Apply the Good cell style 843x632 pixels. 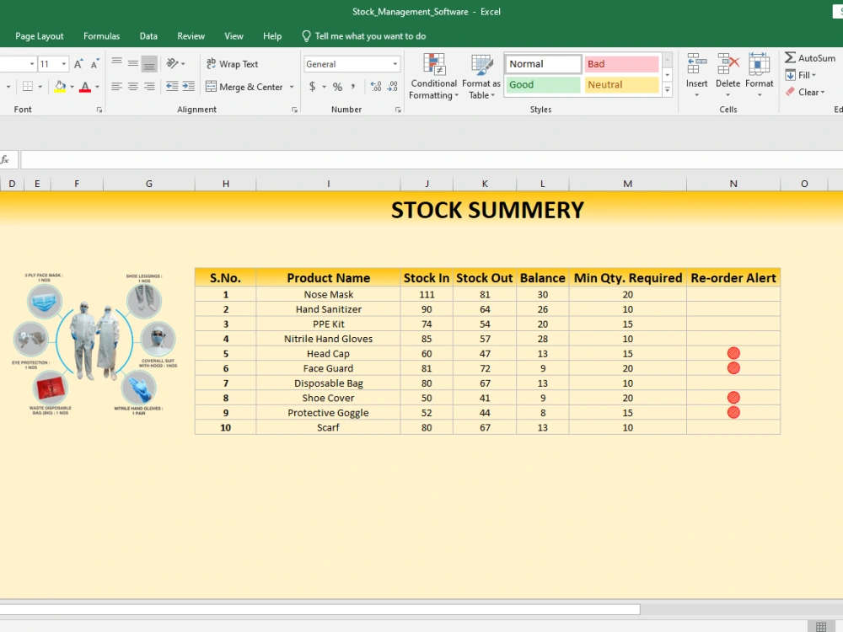coord(543,84)
